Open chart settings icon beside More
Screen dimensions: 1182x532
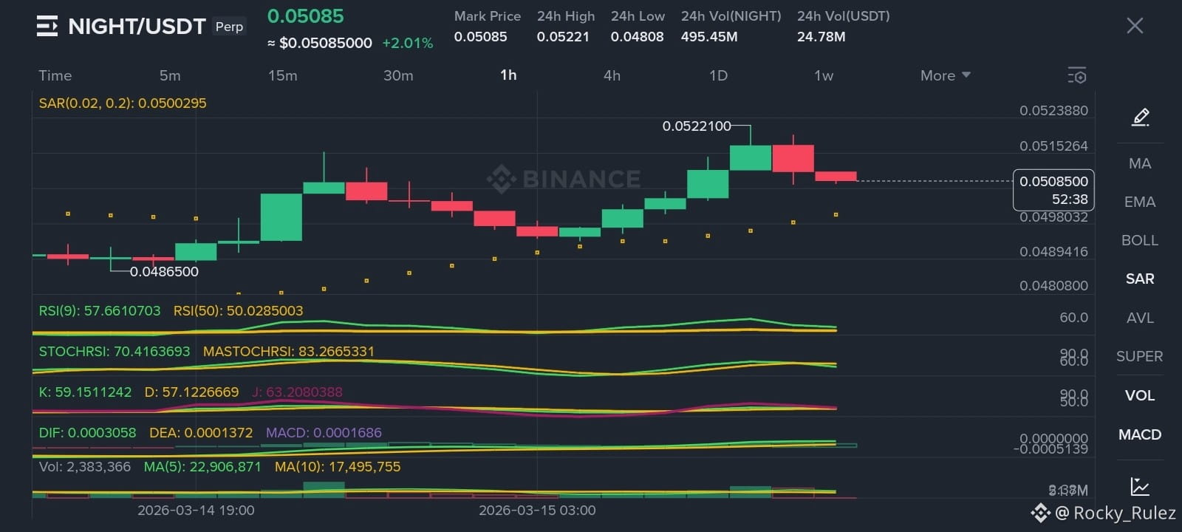[1076, 75]
